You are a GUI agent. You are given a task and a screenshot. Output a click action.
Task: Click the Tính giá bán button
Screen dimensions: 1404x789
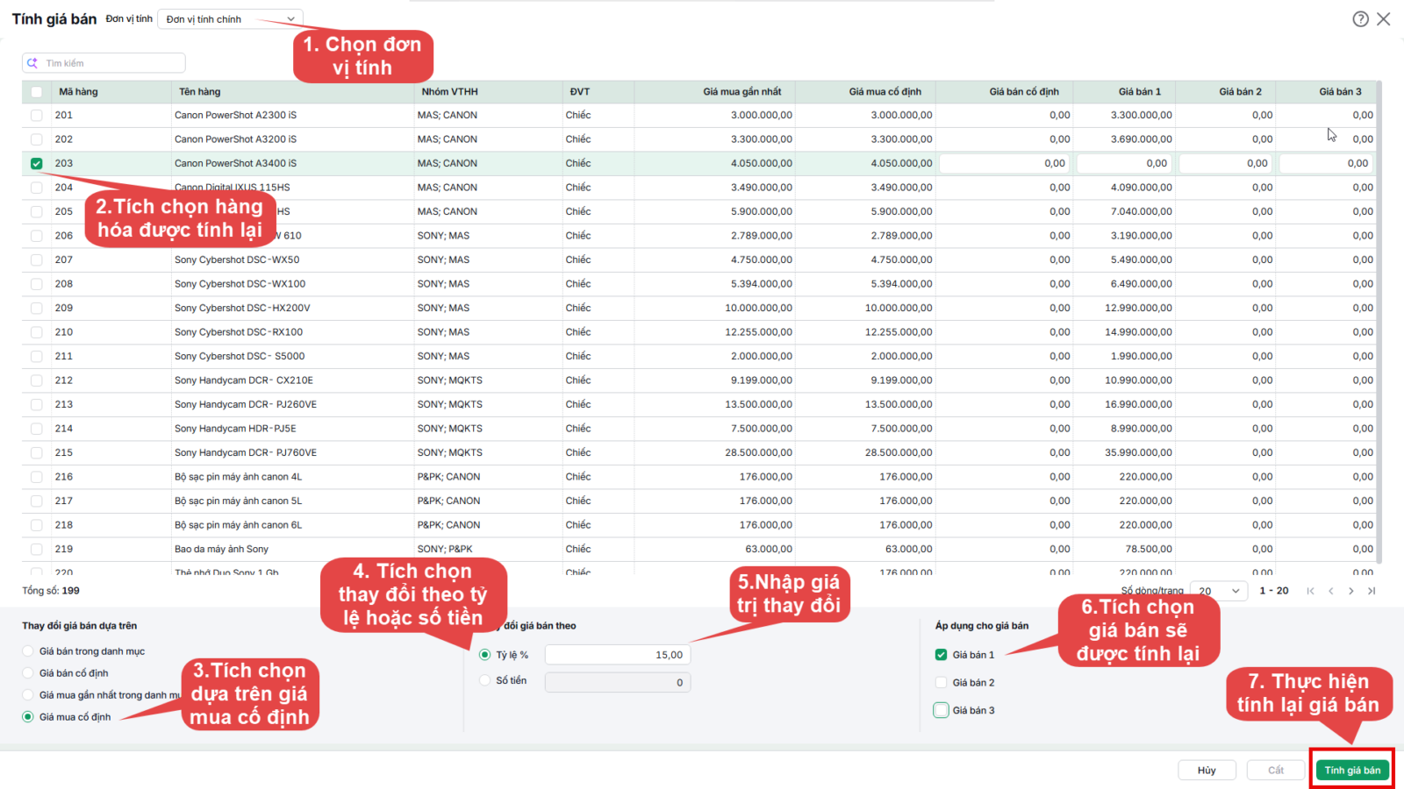pos(1352,771)
